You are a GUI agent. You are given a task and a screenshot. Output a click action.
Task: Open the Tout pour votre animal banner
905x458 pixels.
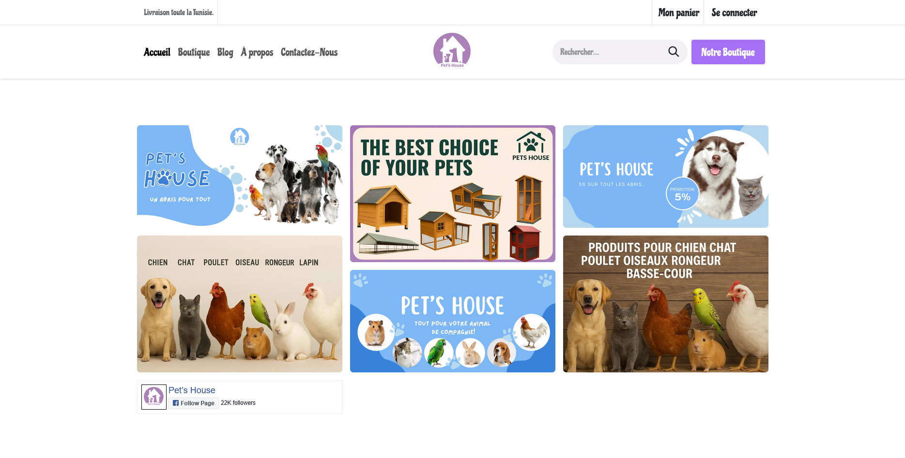click(453, 321)
